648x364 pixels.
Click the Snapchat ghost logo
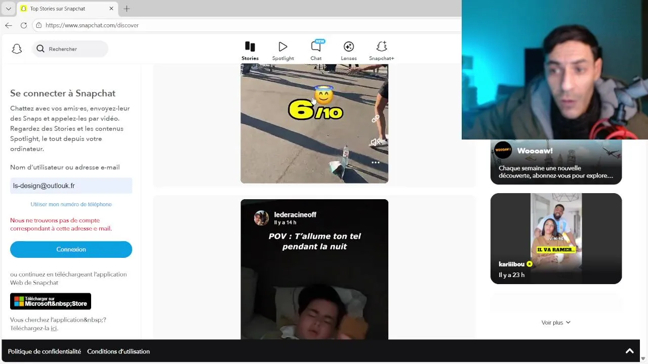(17, 49)
